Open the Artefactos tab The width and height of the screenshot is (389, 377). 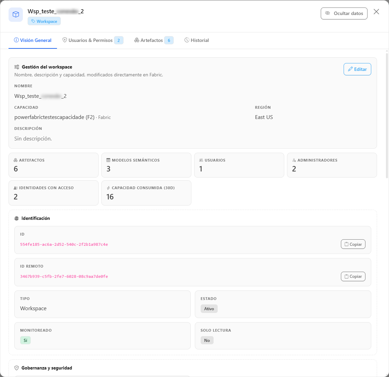click(x=154, y=40)
